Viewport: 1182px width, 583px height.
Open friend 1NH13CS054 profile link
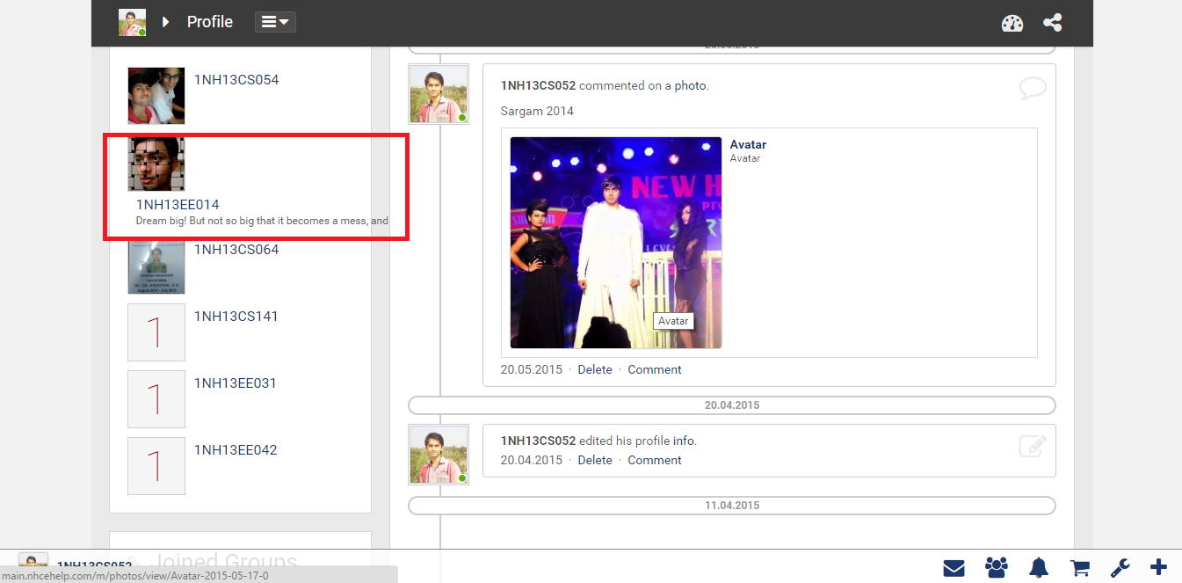pyautogui.click(x=236, y=80)
